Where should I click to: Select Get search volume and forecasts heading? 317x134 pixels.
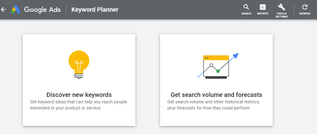click(x=216, y=95)
